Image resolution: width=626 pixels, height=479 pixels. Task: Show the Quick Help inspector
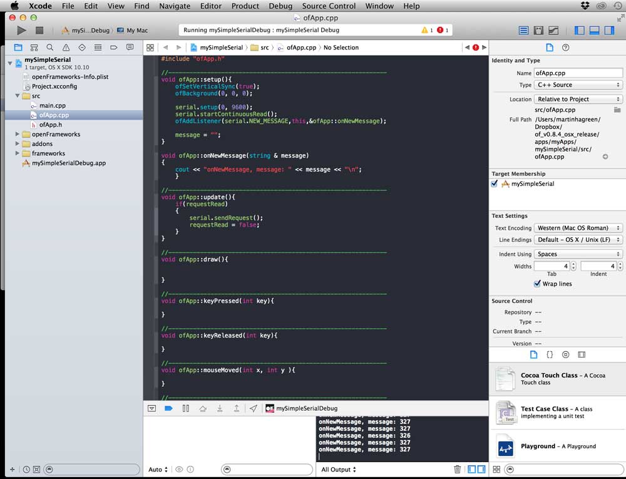tap(565, 48)
